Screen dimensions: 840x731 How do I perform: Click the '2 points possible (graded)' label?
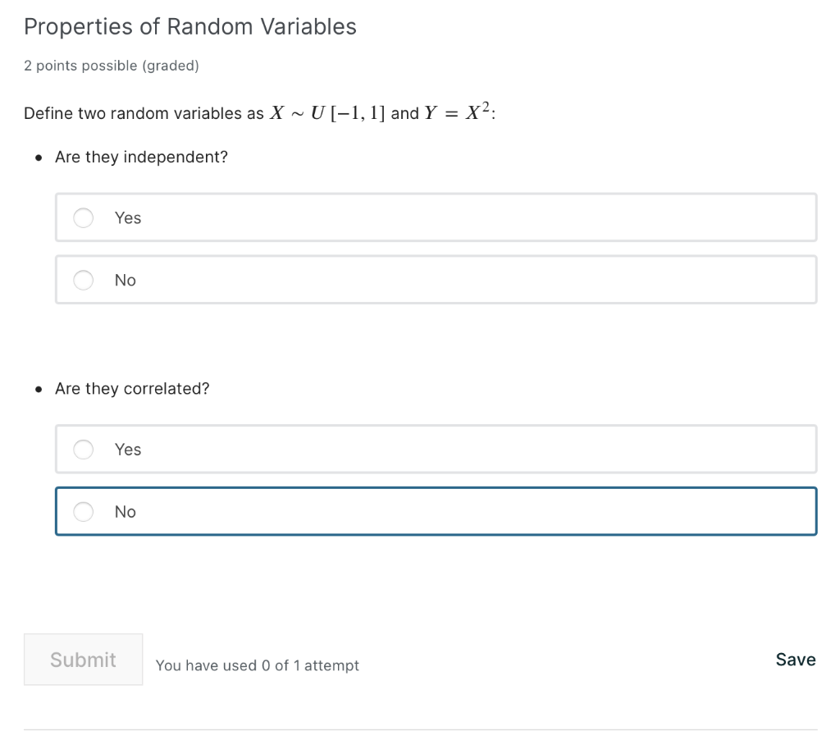(x=112, y=66)
